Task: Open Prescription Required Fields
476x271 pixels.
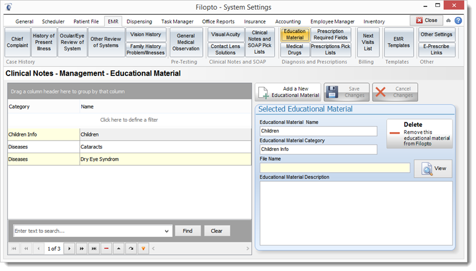Action: point(331,35)
